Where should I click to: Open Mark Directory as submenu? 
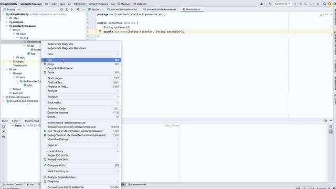[x=81, y=171]
